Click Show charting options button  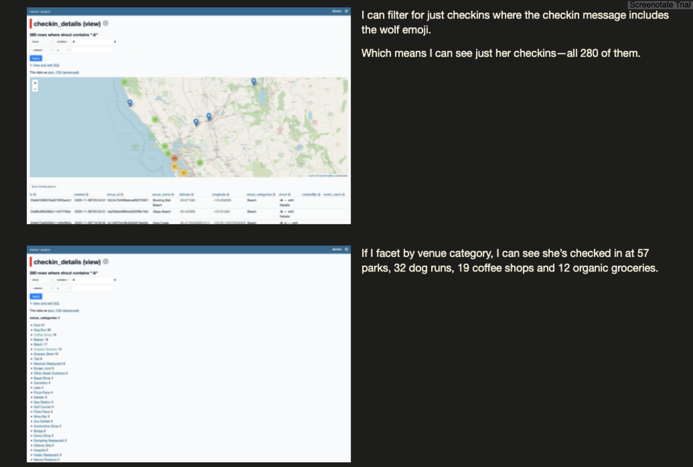pyautogui.click(x=44, y=187)
